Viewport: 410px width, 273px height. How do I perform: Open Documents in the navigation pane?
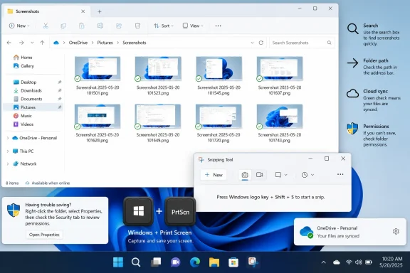click(28, 99)
